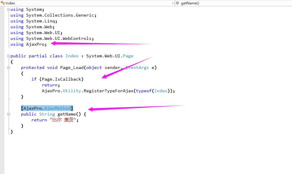Click the return; statement in Page_Load
292x174 pixels.
coord(51,85)
